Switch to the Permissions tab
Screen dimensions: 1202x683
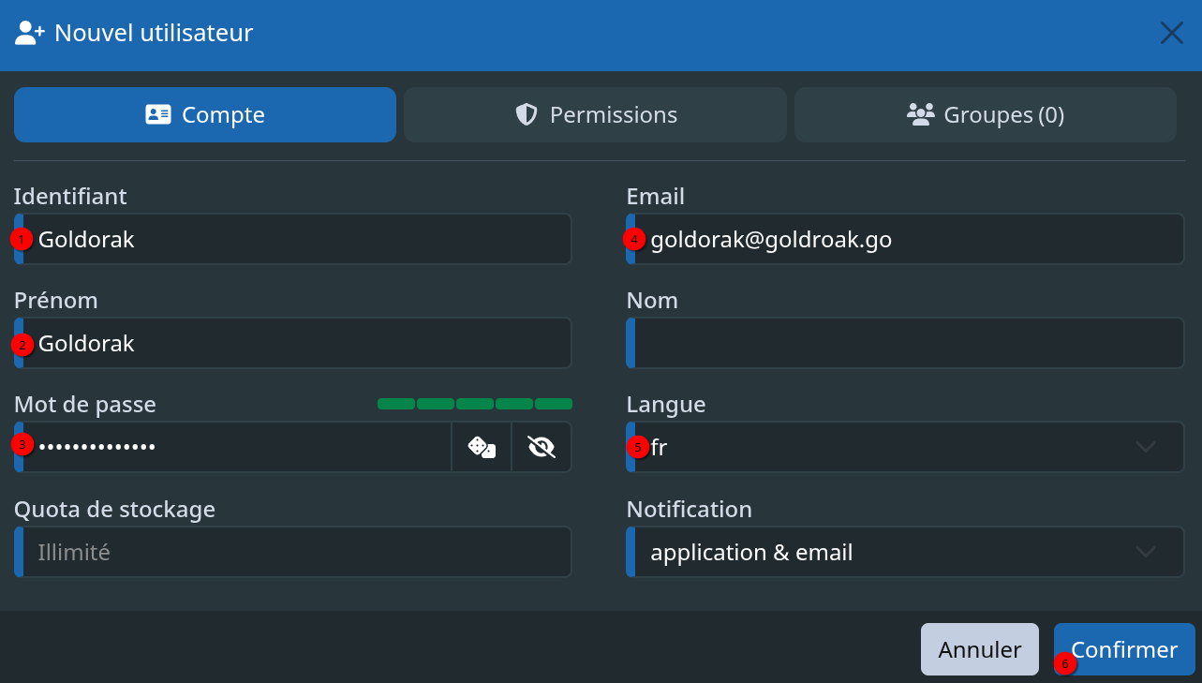click(x=595, y=114)
